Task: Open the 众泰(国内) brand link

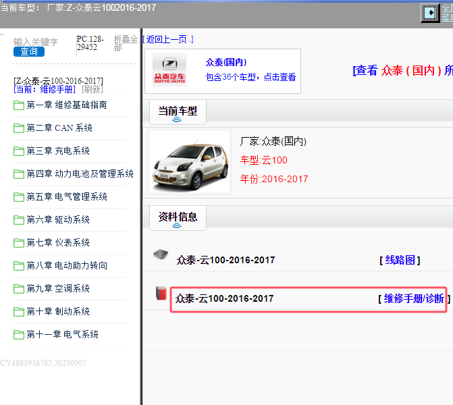Action: pos(226,62)
